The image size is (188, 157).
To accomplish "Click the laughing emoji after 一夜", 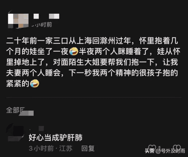I will (x=74, y=51).
